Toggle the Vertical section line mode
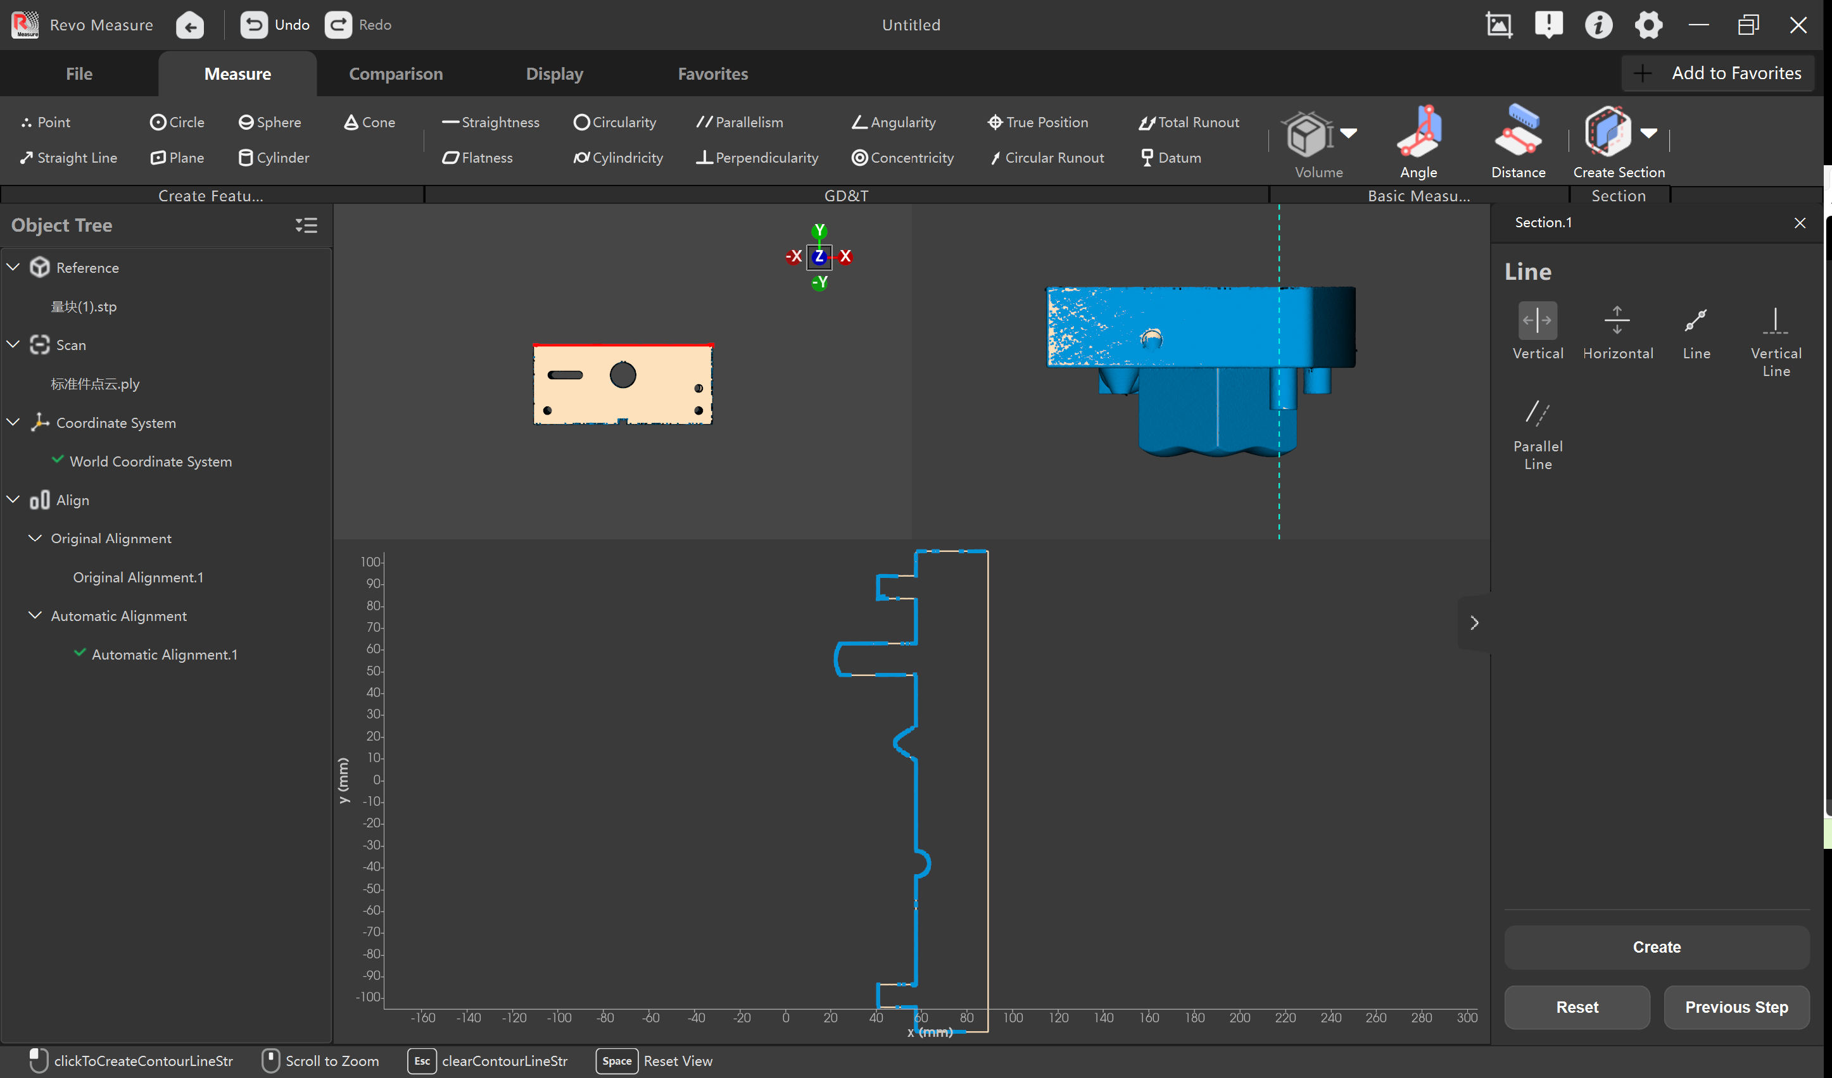 1538,332
